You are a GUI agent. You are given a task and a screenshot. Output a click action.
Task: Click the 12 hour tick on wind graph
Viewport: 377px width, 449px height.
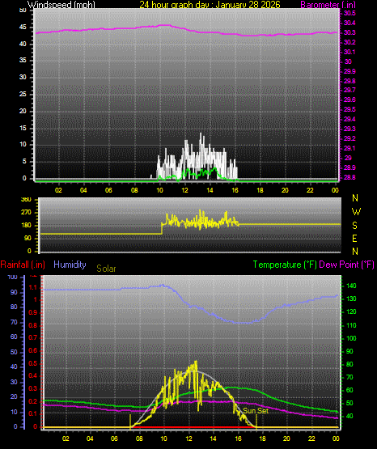pos(184,190)
